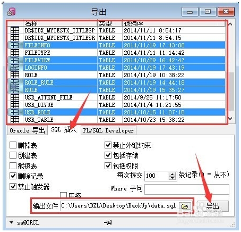
Task: Select the DR$IDX_MYTESTX_TITLE$R table name
Action: (60, 38)
